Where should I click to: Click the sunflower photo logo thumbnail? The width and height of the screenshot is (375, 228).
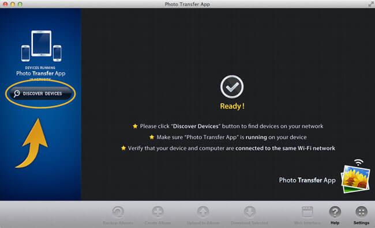pos(355,179)
